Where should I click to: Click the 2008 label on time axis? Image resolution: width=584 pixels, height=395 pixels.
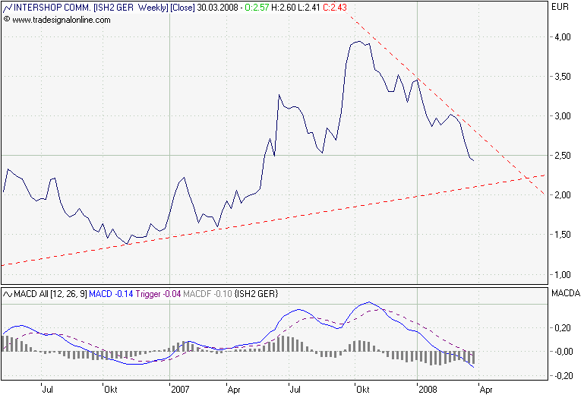[428, 390]
